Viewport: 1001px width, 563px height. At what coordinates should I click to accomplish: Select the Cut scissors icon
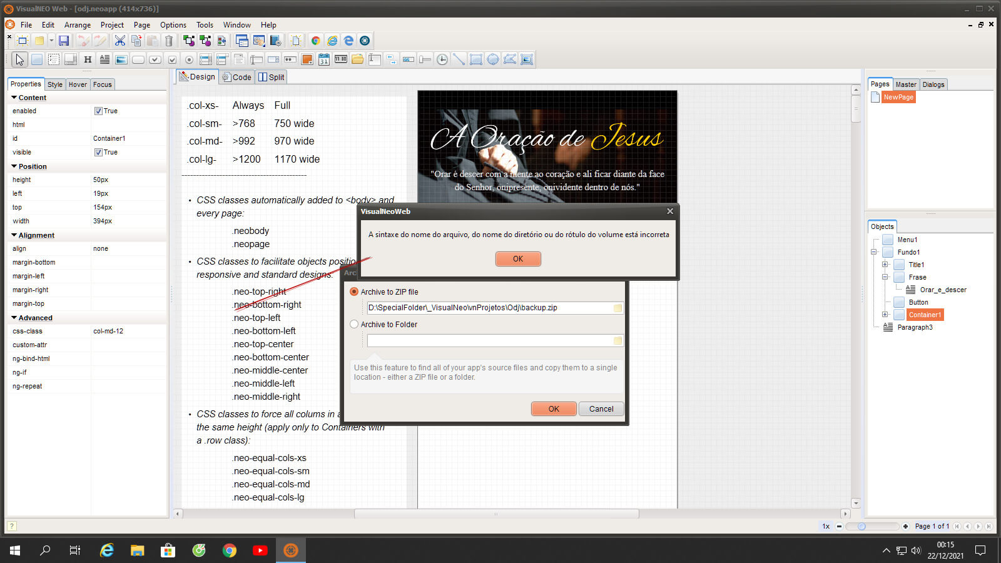(119, 41)
